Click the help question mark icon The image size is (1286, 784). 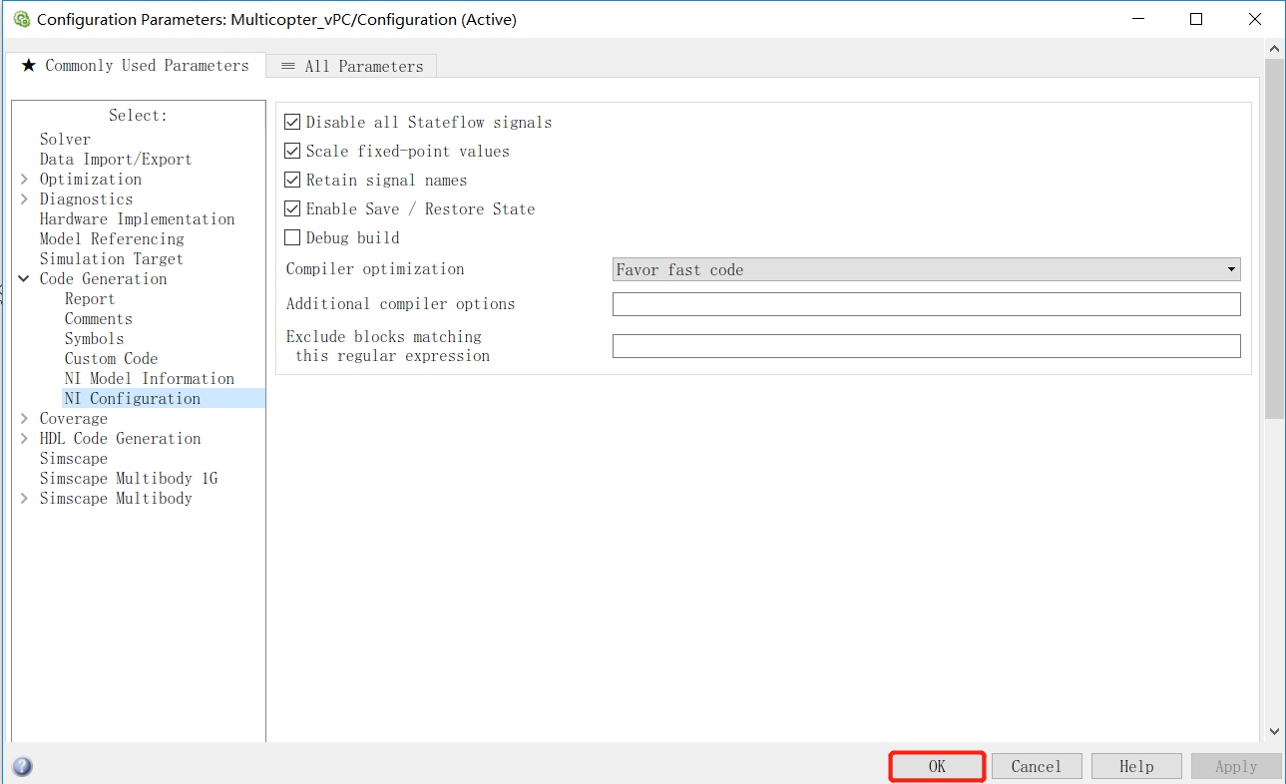tap(22, 767)
